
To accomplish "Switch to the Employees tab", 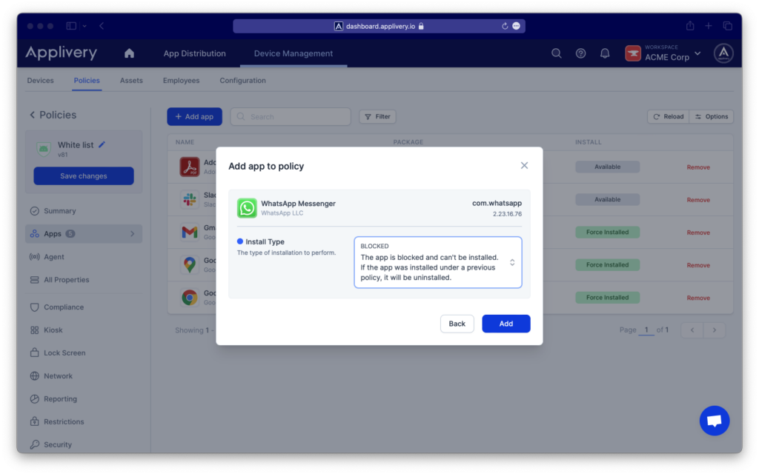I will pyautogui.click(x=181, y=80).
